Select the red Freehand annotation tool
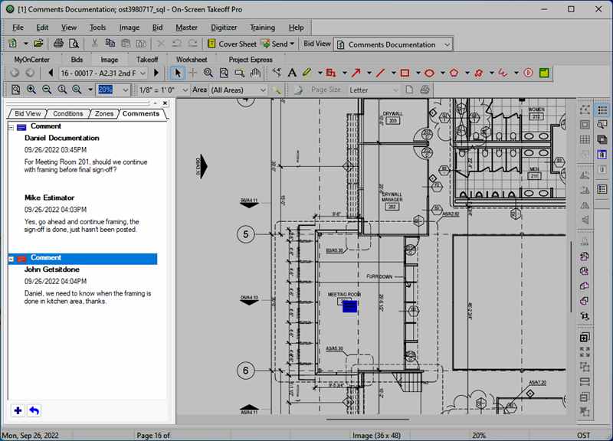This screenshot has width=613, height=441. pyautogui.click(x=503, y=73)
